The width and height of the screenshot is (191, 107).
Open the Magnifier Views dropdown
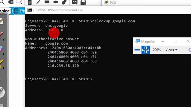click(x=171, y=50)
